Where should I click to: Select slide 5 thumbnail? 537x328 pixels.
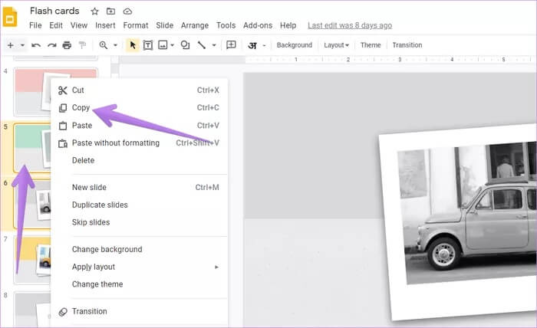coord(32,148)
